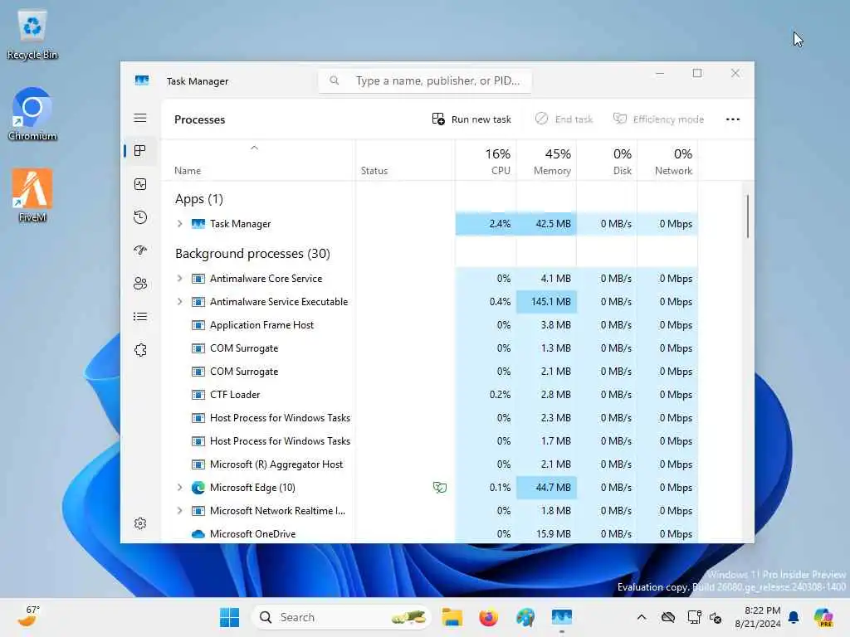
Task: Open the Copilot preview taskbar icon
Action: pyautogui.click(x=823, y=617)
